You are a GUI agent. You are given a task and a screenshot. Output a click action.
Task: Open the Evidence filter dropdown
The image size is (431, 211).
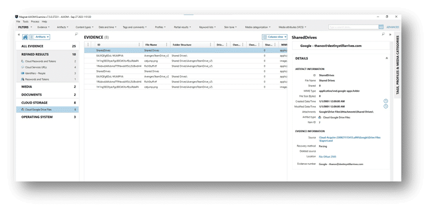click(43, 27)
